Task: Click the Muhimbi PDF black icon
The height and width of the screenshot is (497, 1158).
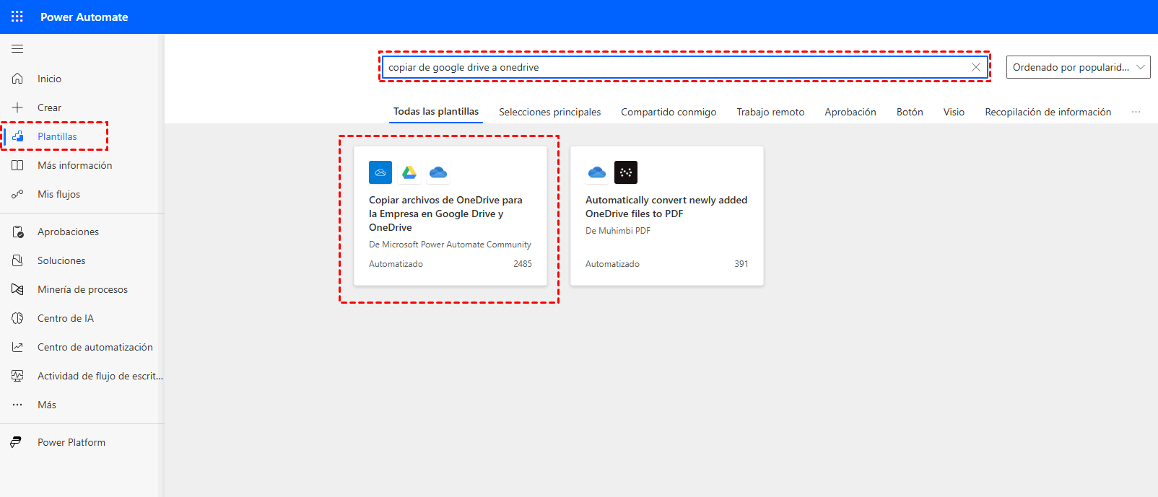Action: 626,172
